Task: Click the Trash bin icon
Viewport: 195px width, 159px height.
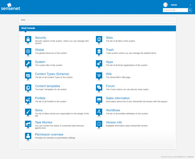Action: pos(99,52)
